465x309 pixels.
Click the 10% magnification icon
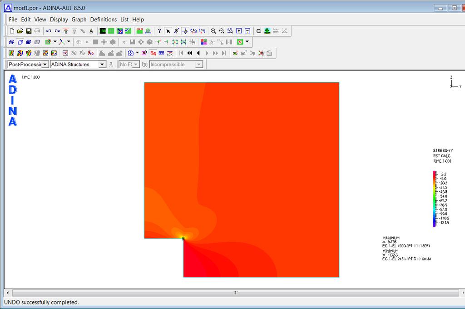coord(170,53)
